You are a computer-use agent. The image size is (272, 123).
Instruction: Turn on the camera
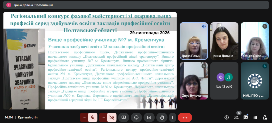click(112, 117)
